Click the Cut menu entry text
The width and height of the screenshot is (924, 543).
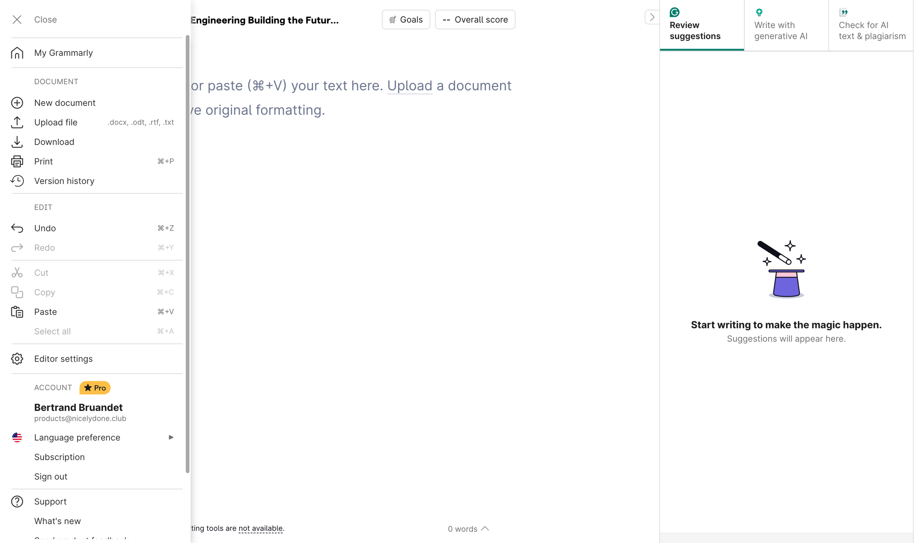[x=41, y=273]
